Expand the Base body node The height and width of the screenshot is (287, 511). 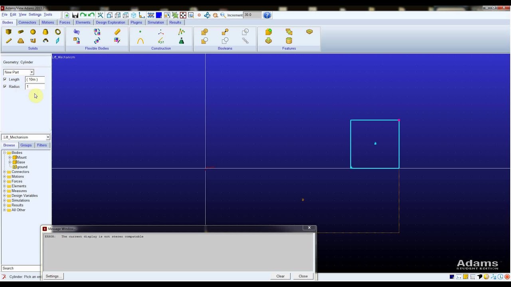tap(10, 162)
